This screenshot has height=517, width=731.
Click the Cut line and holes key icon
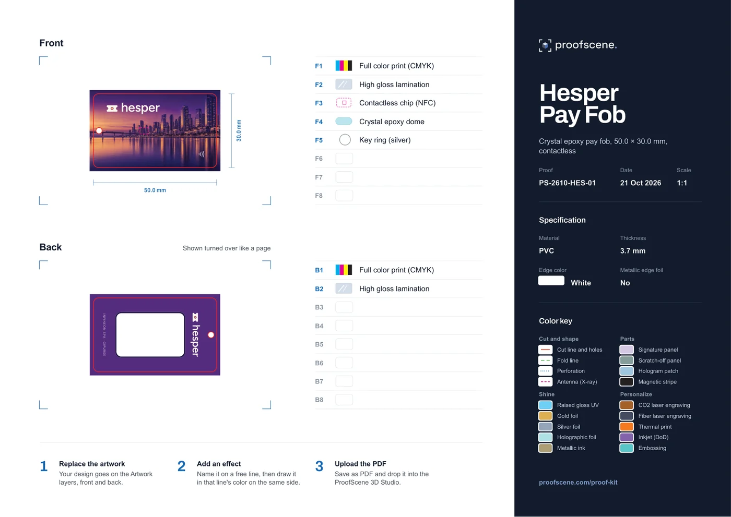tap(545, 350)
